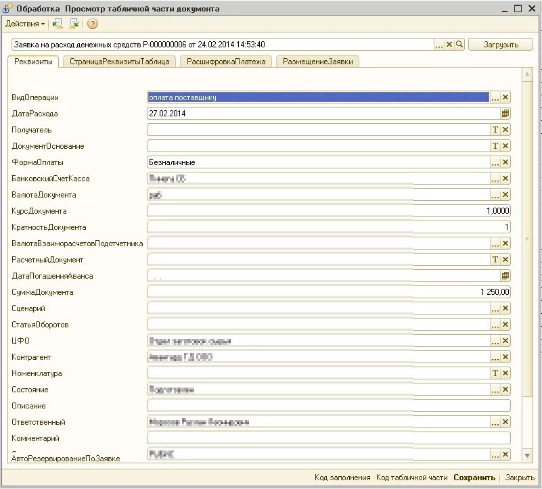Screen dimensions: 542x489
Task: Clear the ВалютаДокумента value
Action: [x=505, y=195]
